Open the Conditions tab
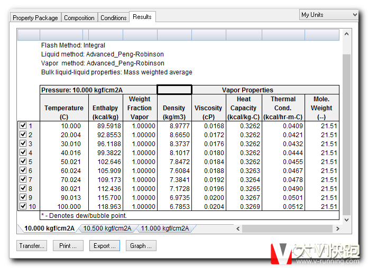368x268 pixels. (113, 17)
